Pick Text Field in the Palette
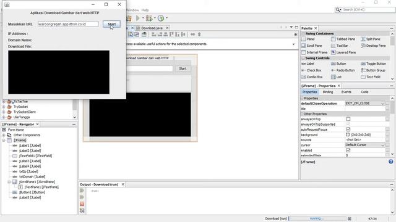 [371, 76]
